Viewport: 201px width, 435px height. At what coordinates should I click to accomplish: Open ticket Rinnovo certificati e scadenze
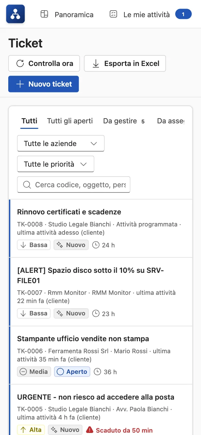pyautogui.click(x=69, y=212)
